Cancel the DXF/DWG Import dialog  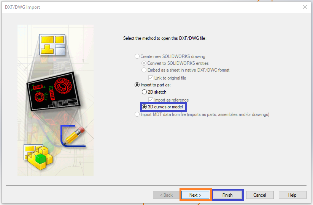(260, 195)
